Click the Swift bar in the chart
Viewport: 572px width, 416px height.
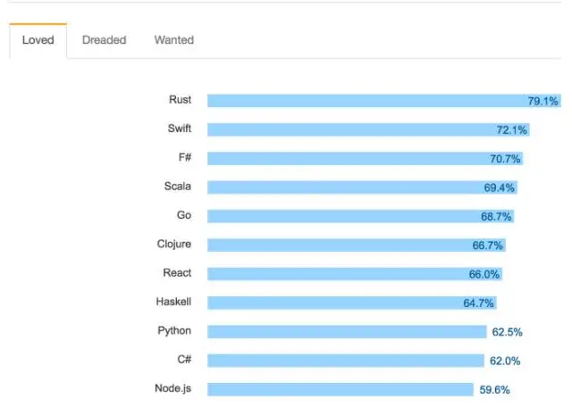pyautogui.click(x=368, y=129)
